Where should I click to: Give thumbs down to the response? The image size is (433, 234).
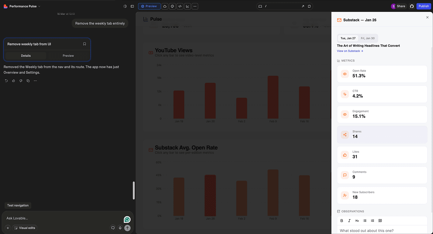[x=21, y=81]
